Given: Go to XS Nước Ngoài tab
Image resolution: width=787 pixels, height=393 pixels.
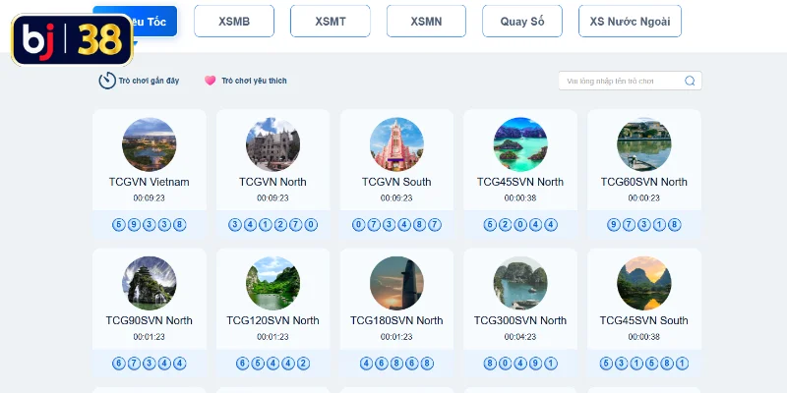Looking at the screenshot, I should point(630,21).
